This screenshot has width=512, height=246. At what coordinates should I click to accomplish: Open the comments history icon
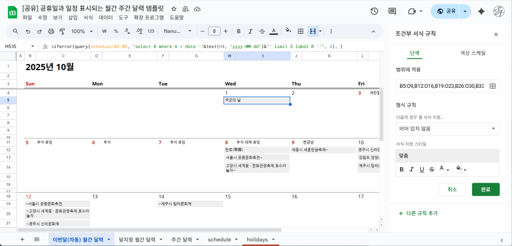pyautogui.click(x=392, y=11)
